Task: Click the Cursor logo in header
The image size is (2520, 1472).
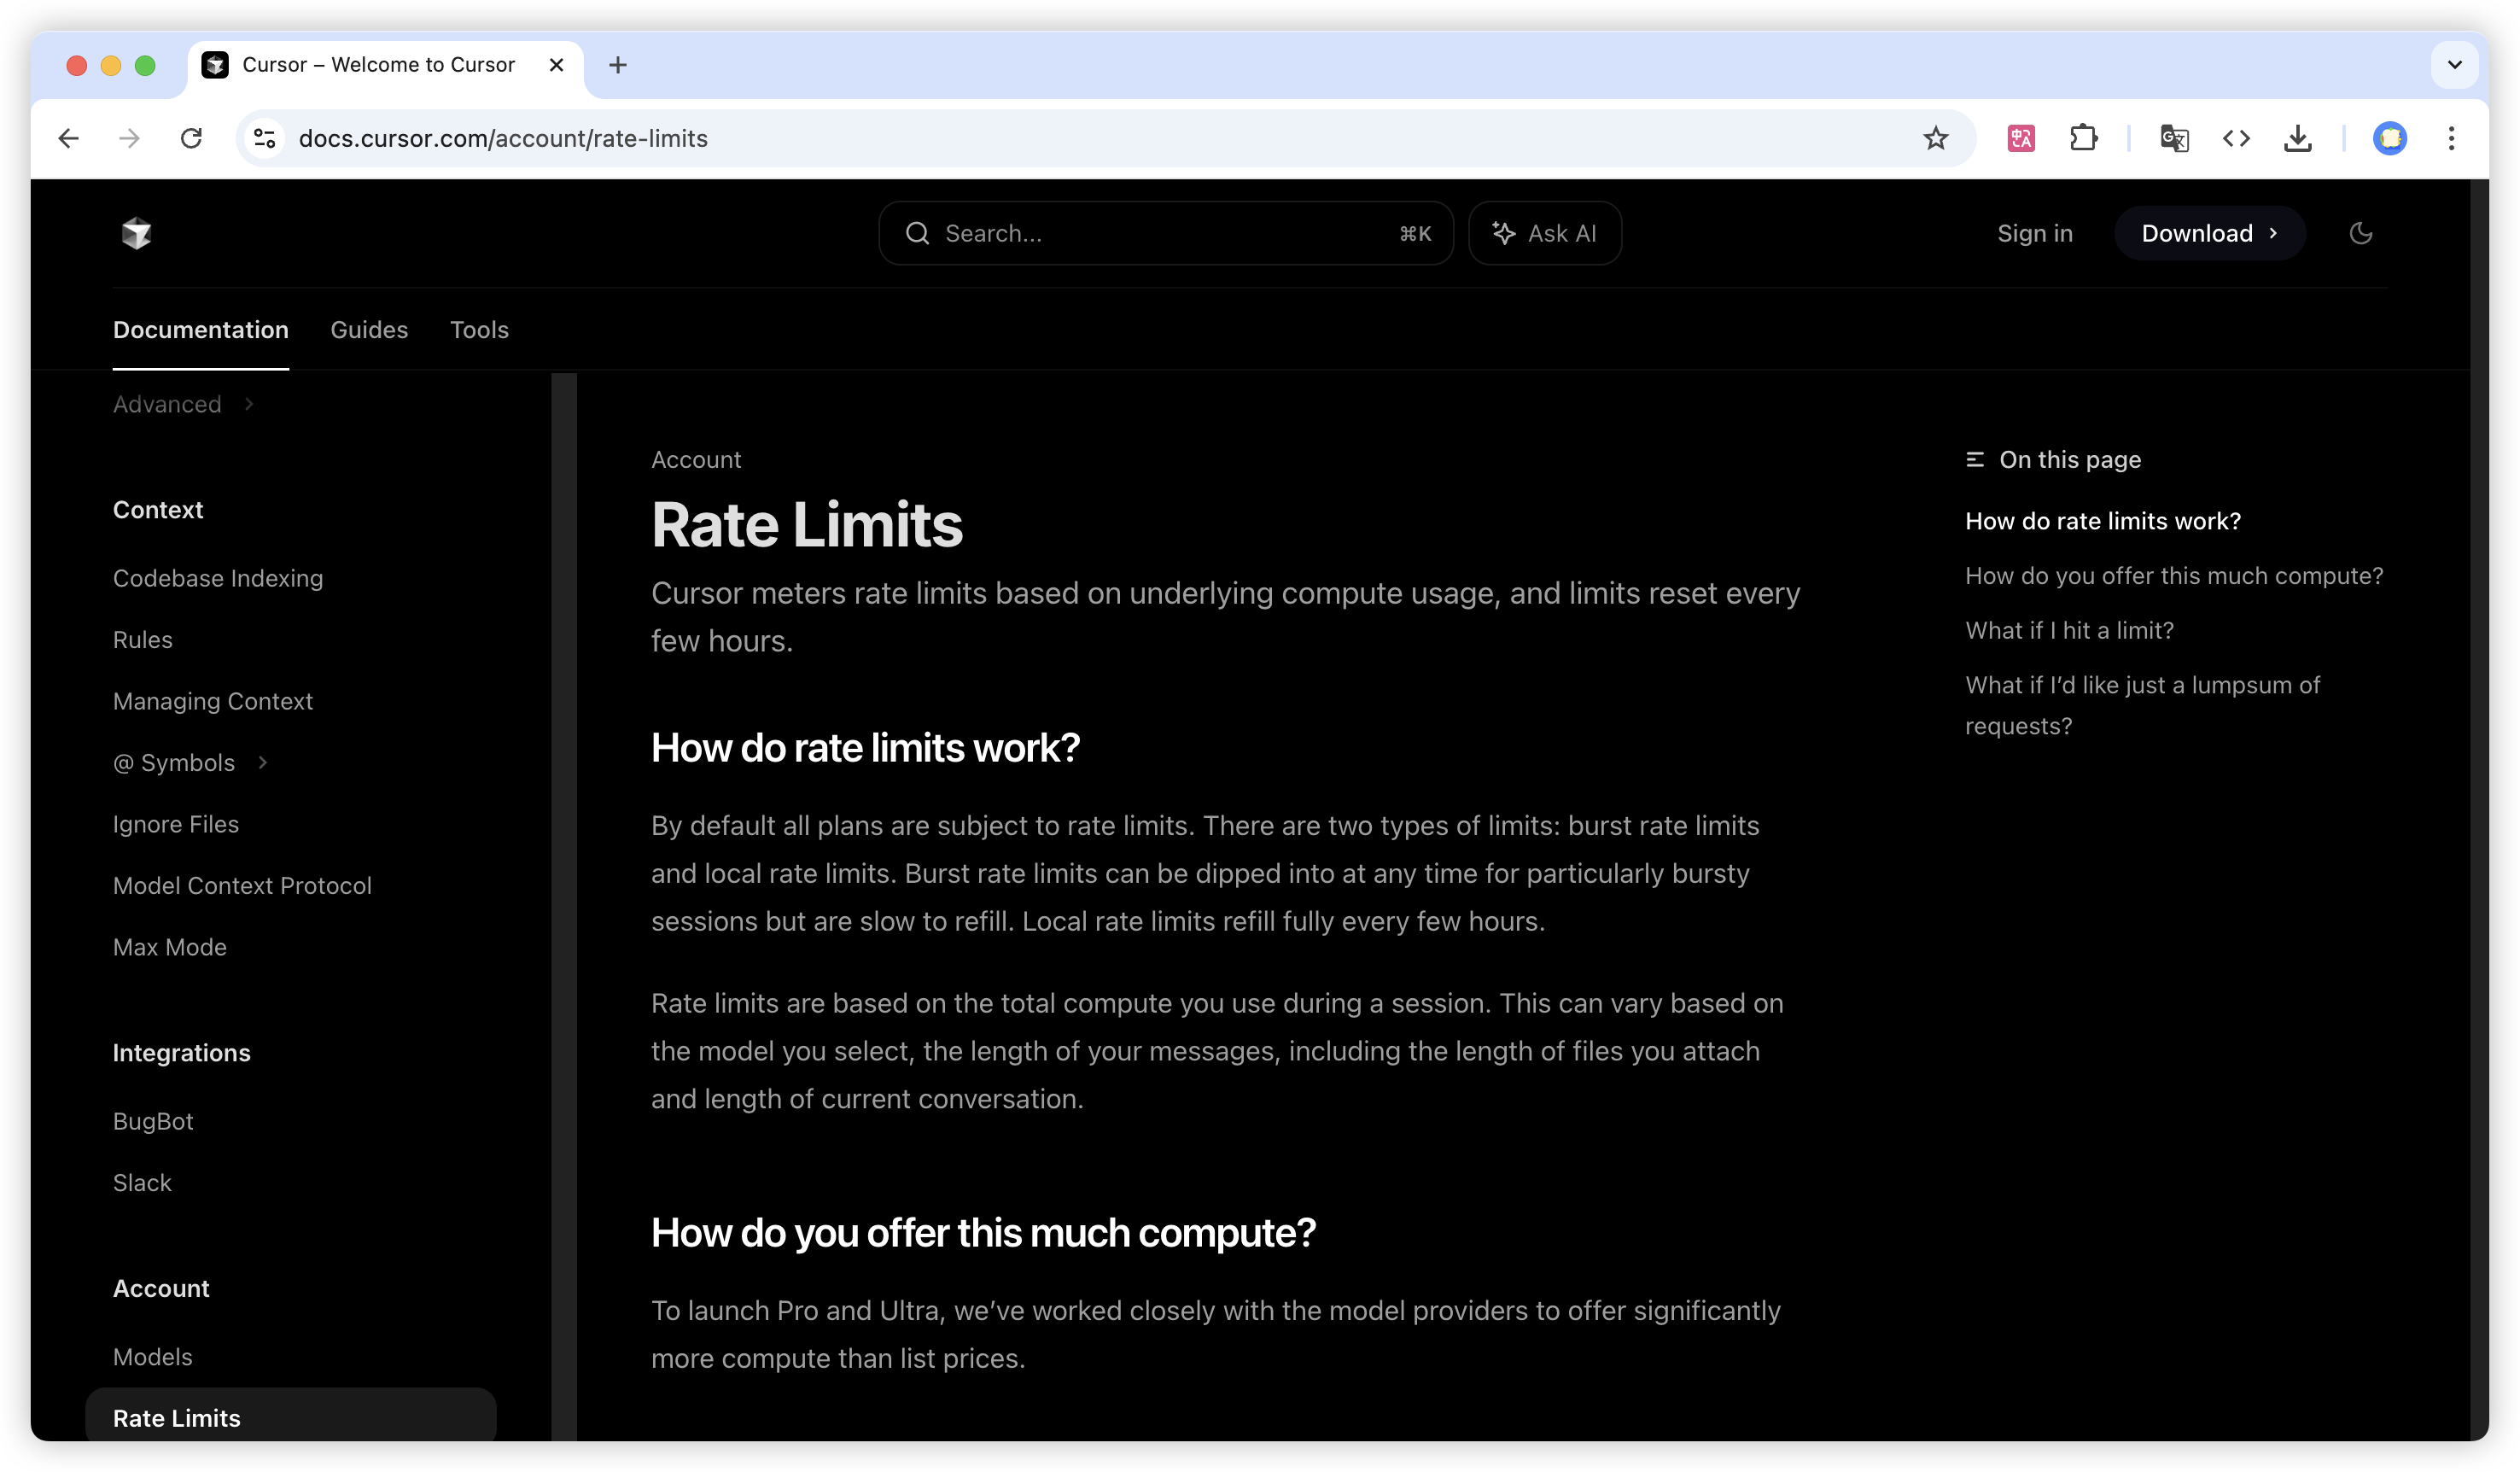Action: click(136, 233)
